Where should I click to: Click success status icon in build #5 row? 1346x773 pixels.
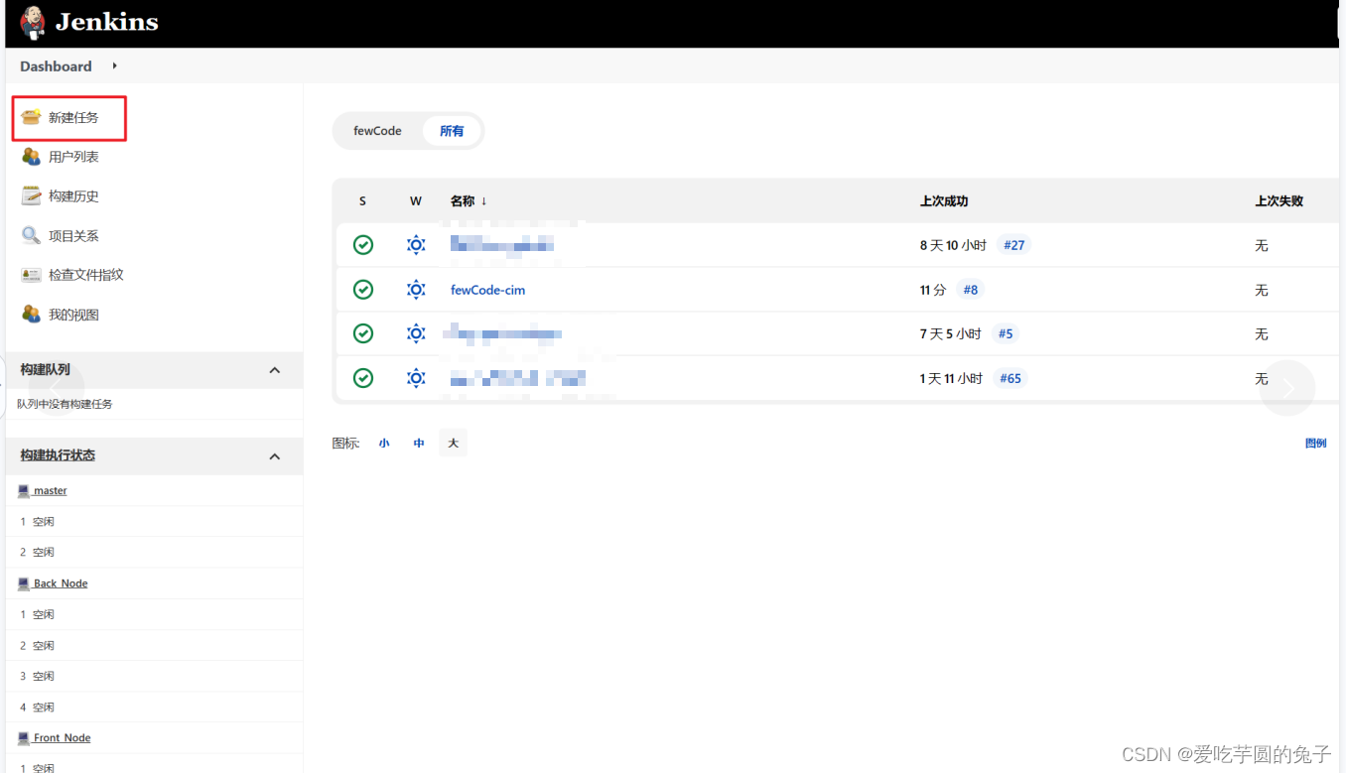click(x=363, y=333)
